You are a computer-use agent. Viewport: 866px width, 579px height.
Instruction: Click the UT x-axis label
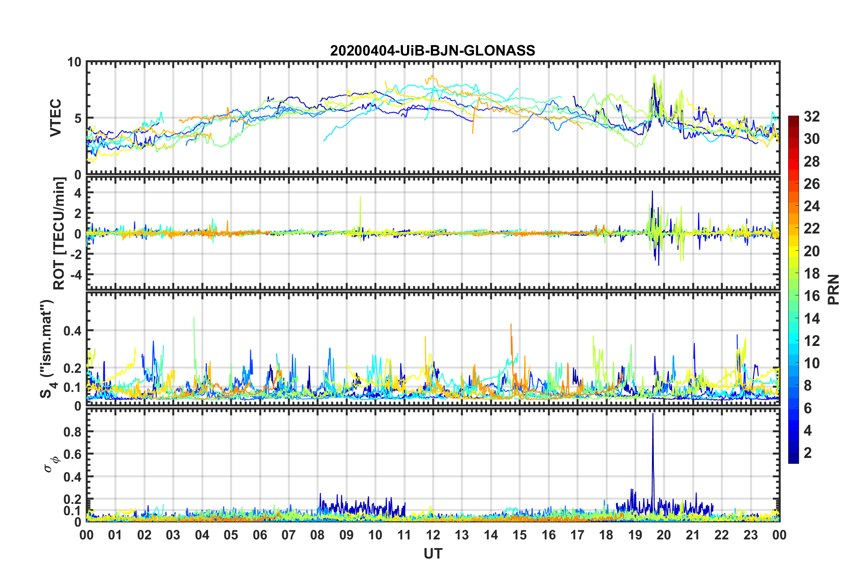click(x=433, y=553)
